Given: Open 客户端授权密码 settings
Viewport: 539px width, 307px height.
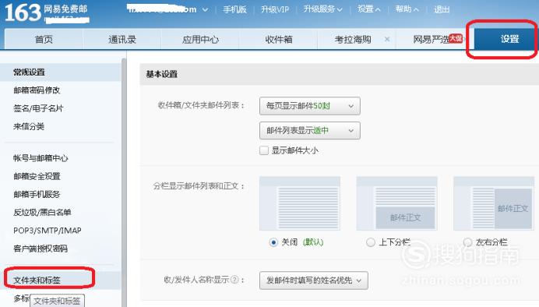Looking at the screenshot, I should 41,249.
